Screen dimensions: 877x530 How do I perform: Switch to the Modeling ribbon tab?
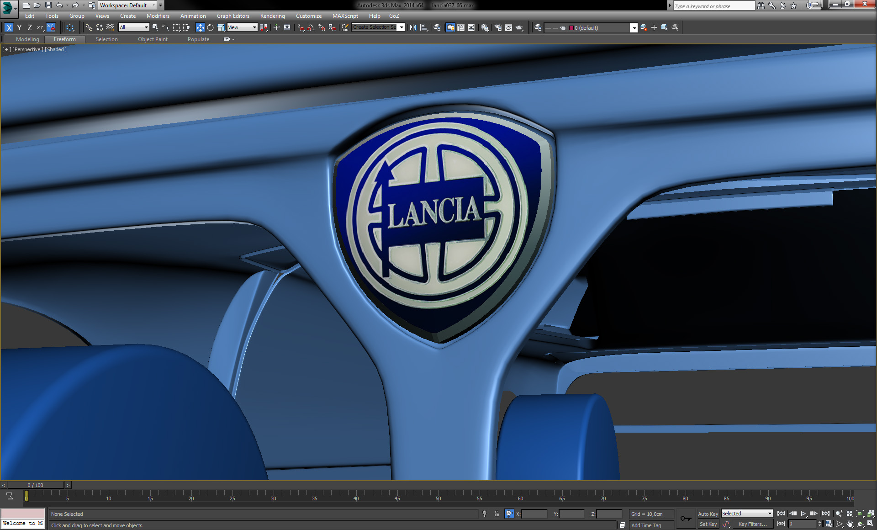pos(27,39)
